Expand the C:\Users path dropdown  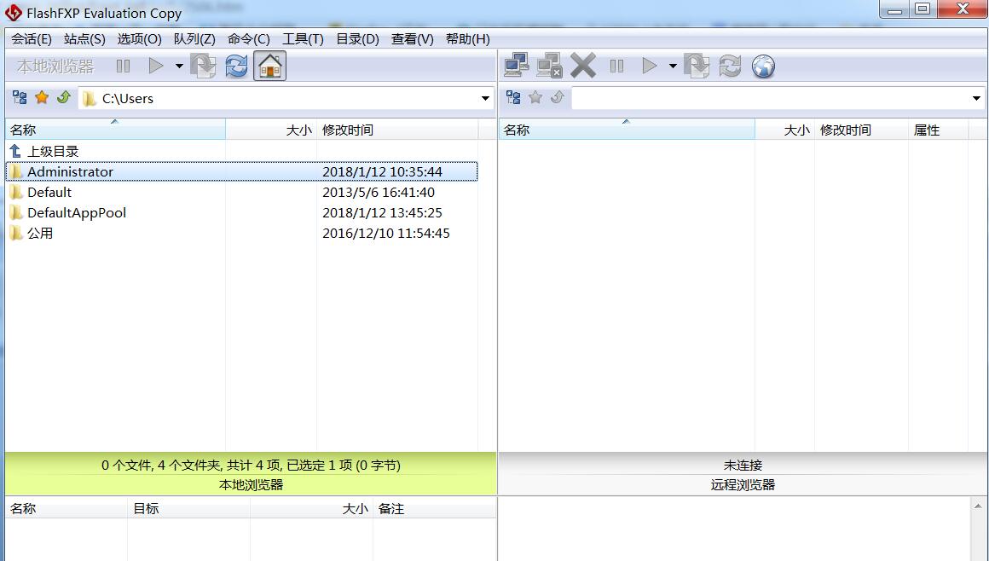pyautogui.click(x=485, y=98)
